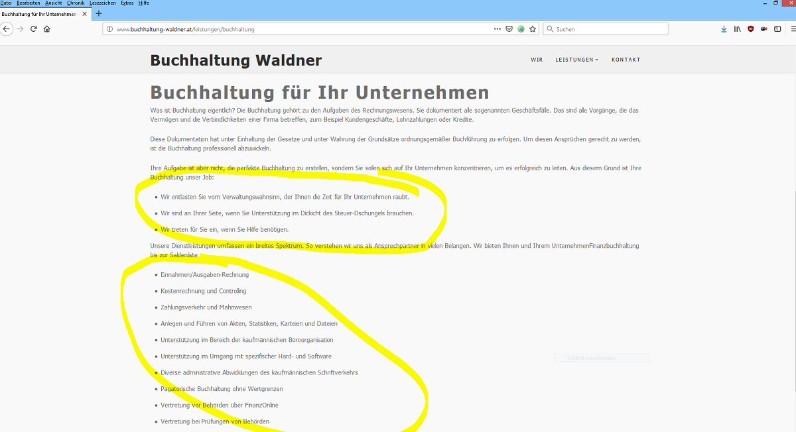Click the browser back arrow button
The height and width of the screenshot is (432, 796).
pos(7,29)
